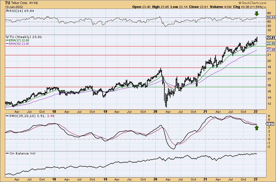Click the Low 23.14 value
The width and height of the screenshot is (276, 182).
pos(179,7)
